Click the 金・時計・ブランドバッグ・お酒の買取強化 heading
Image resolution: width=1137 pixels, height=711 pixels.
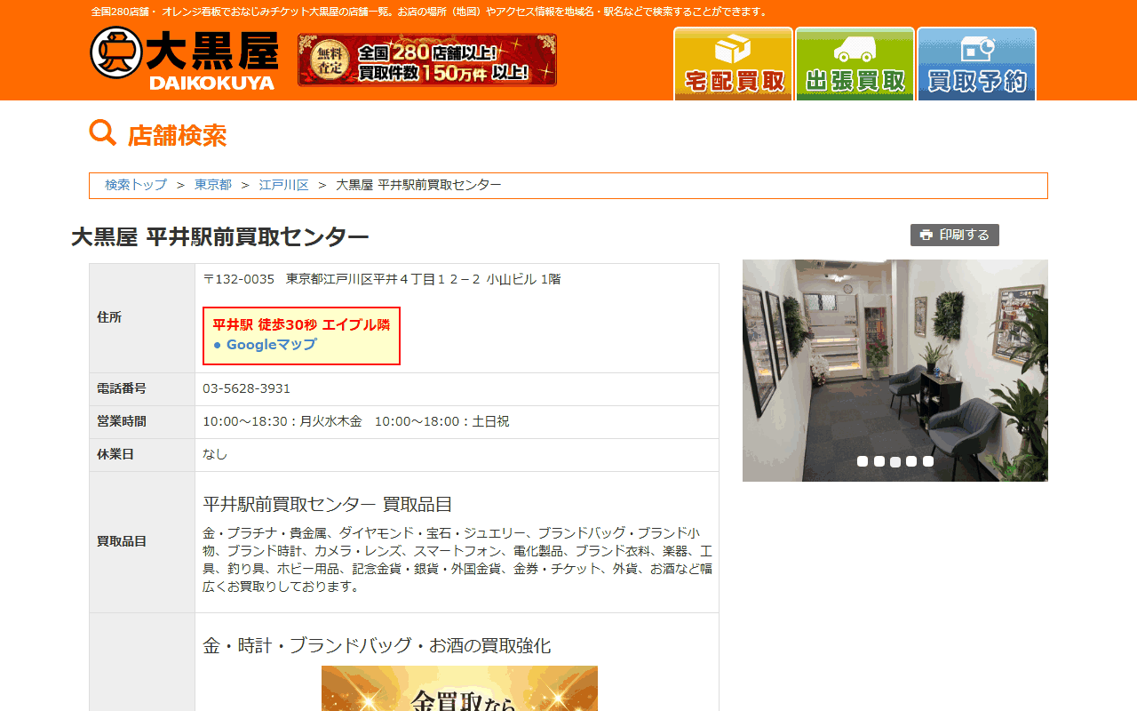pos(377,646)
